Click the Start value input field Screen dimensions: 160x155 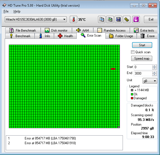pos(143,67)
